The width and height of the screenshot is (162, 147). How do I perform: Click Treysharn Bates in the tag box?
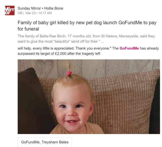55,142
